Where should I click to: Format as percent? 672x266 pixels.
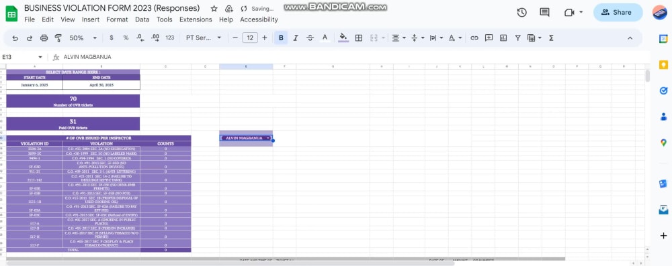pyautogui.click(x=126, y=38)
